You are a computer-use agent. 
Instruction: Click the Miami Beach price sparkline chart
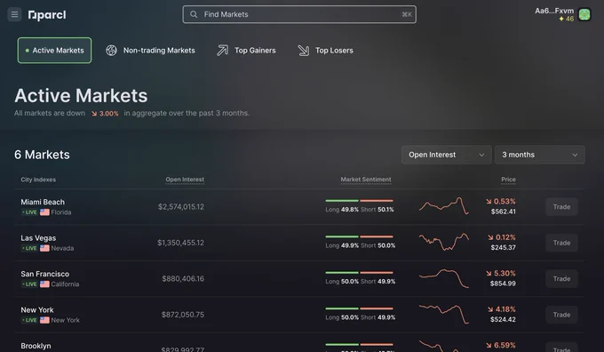[x=444, y=206]
